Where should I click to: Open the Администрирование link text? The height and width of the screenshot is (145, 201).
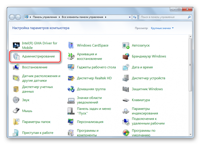(38, 56)
